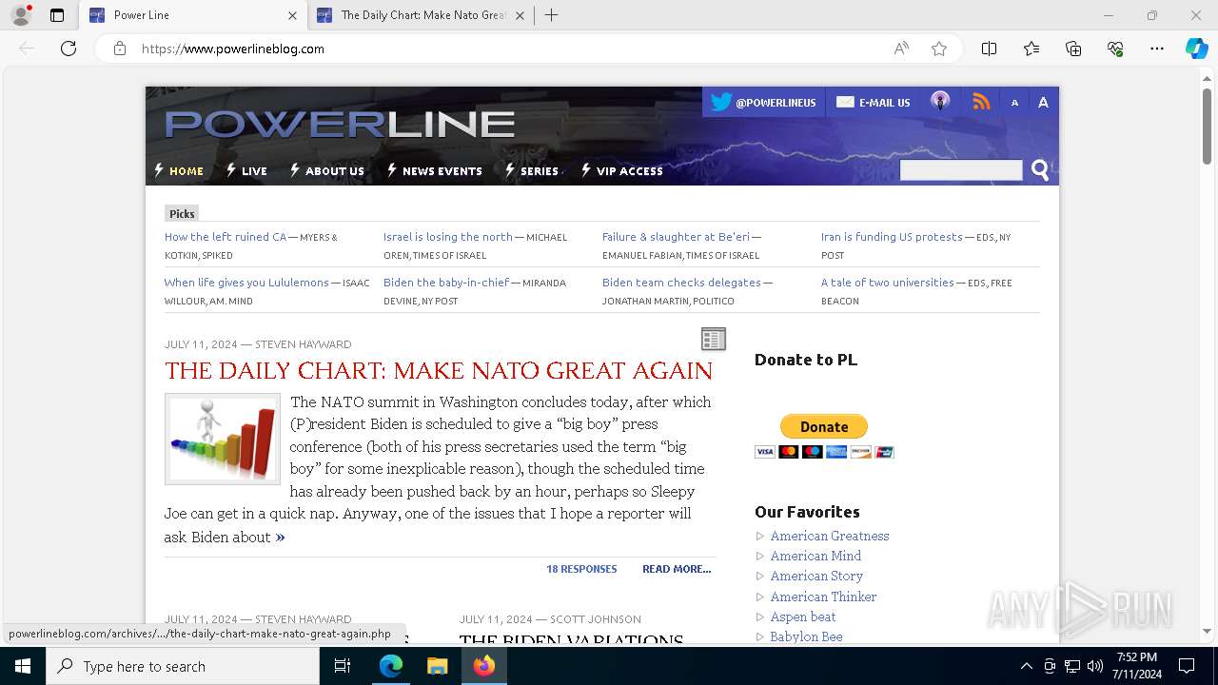Open American Story favorite link
Image resolution: width=1218 pixels, height=685 pixels.
(816, 576)
